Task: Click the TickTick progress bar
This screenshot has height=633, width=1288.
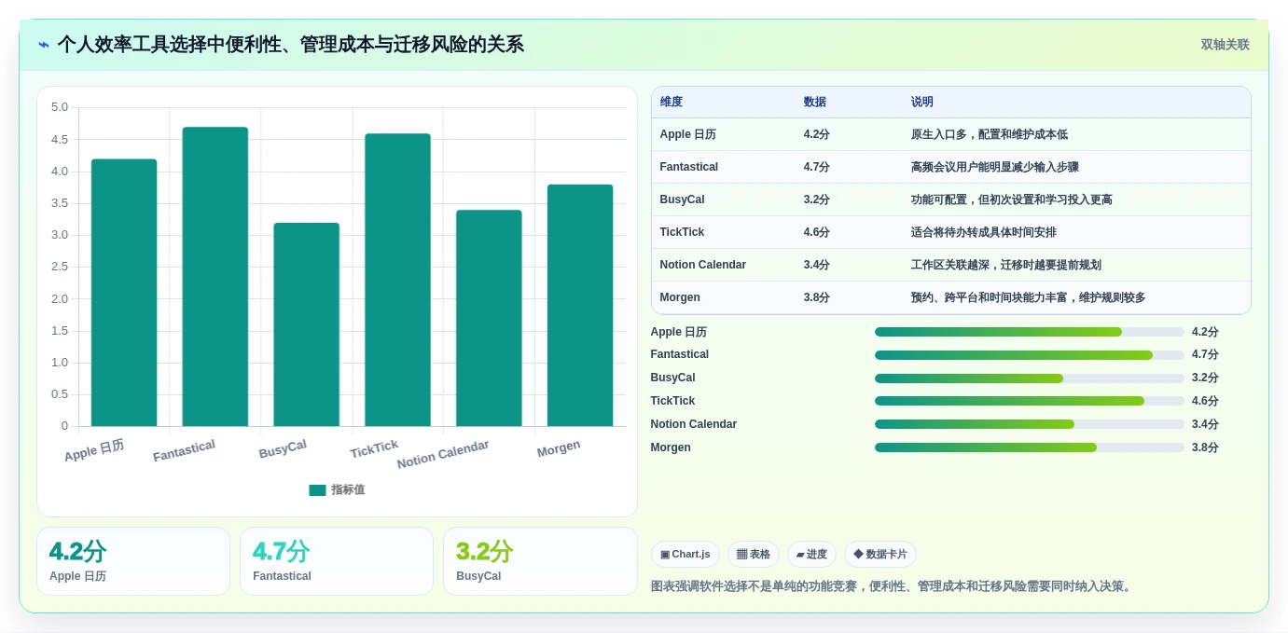Action: 1030,401
